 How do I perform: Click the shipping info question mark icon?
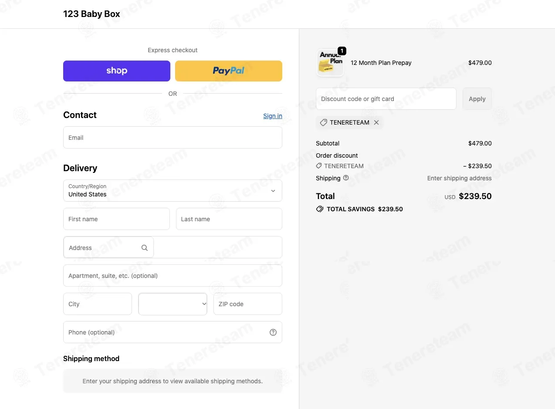pos(346,178)
